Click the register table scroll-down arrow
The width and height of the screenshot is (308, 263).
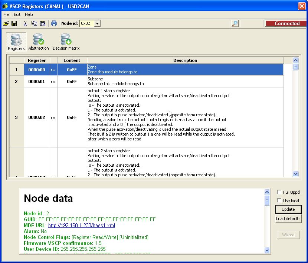pos(295,174)
